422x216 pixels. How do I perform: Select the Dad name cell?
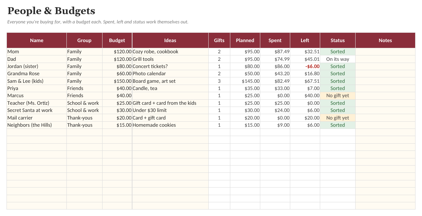[x=36, y=59]
